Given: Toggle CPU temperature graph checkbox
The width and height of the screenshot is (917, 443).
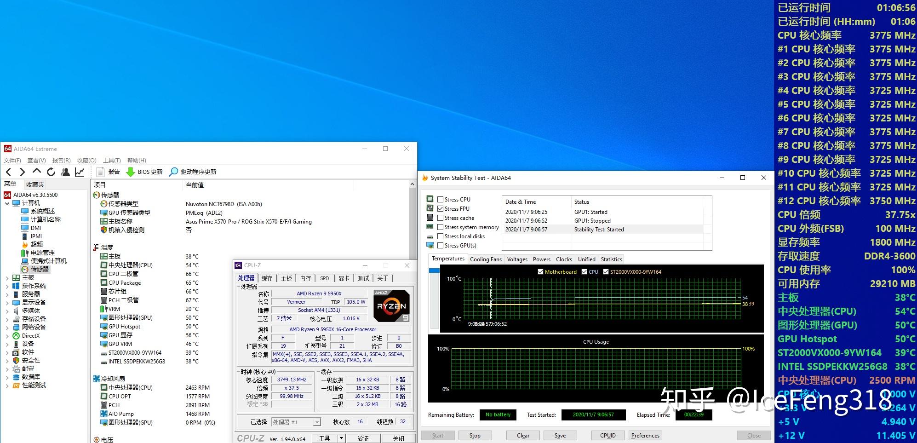Looking at the screenshot, I should click(584, 272).
